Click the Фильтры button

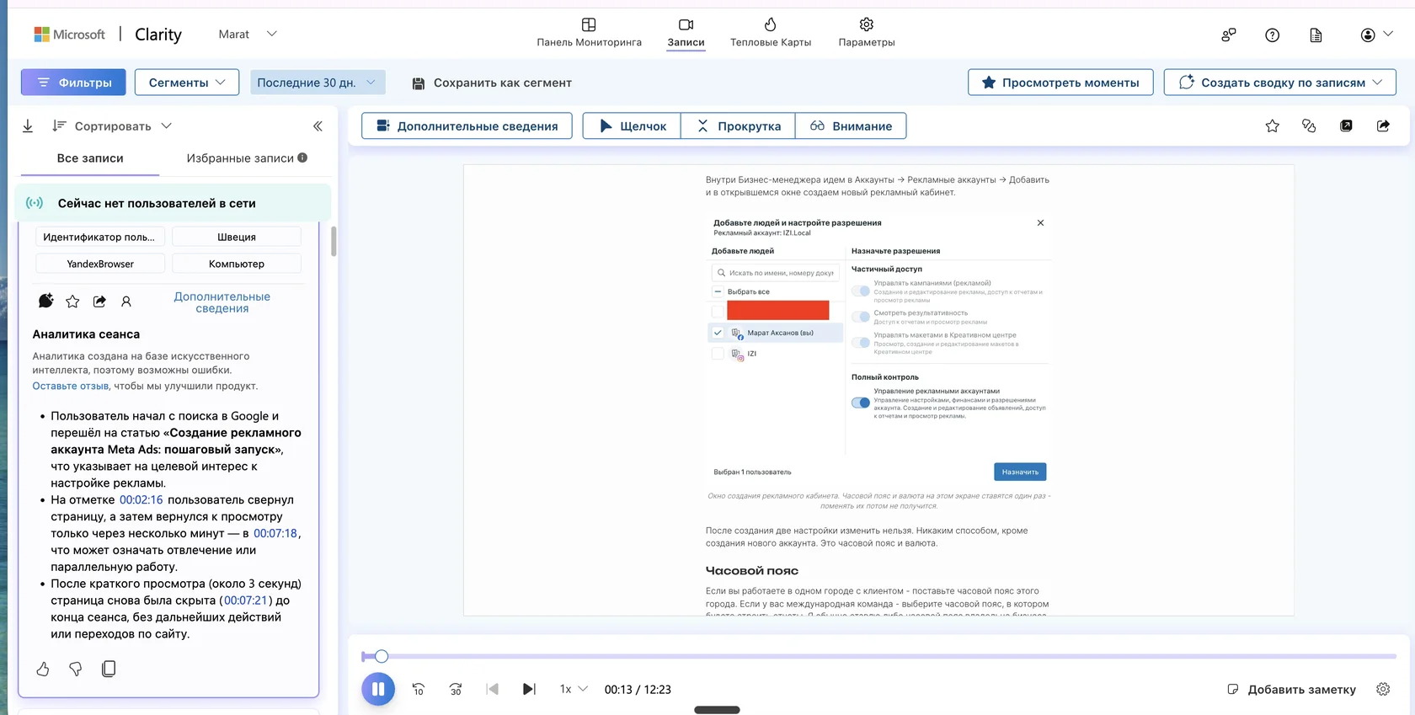(x=73, y=83)
